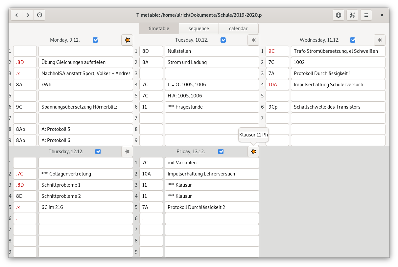Click Thursday's gray star button

[127, 152]
